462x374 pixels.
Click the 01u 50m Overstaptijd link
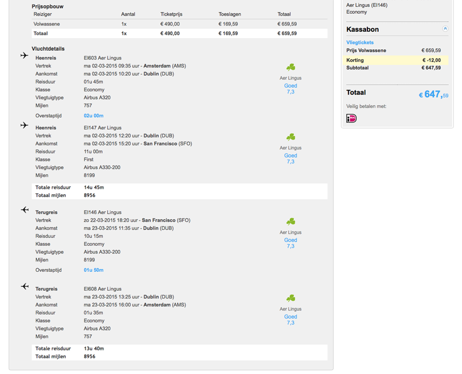[x=94, y=270]
